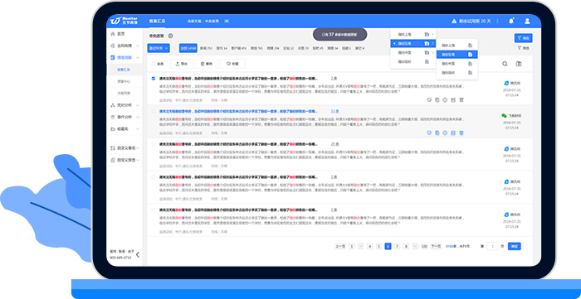The height and width of the screenshot is (299, 581).
Task: Expand the 全网舆情 sidebar menu
Action: point(124,46)
